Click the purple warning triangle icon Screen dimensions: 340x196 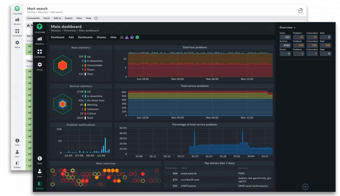[x=127, y=38]
